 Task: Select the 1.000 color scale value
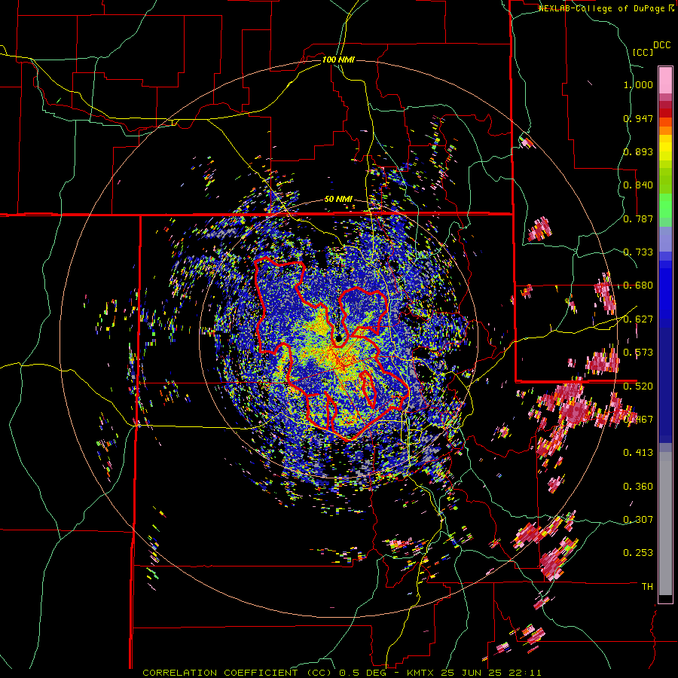pyautogui.click(x=638, y=84)
